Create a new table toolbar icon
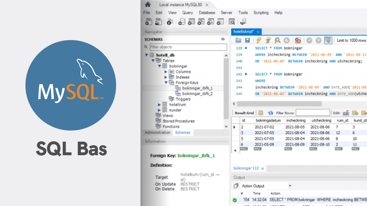The height and width of the screenshot is (206, 367). [x=191, y=22]
